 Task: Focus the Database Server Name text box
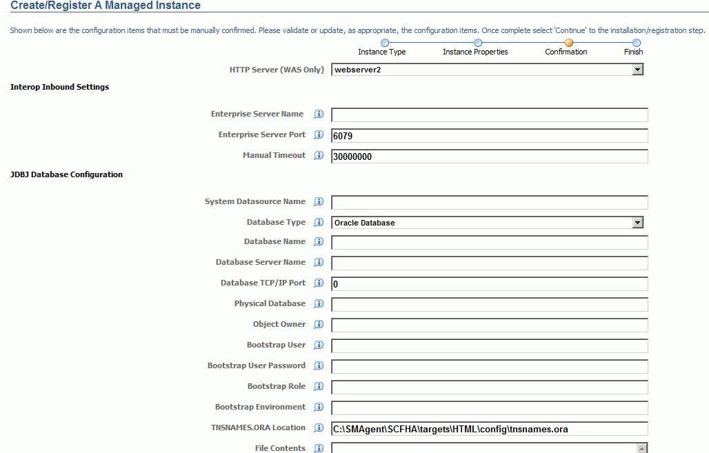point(489,263)
